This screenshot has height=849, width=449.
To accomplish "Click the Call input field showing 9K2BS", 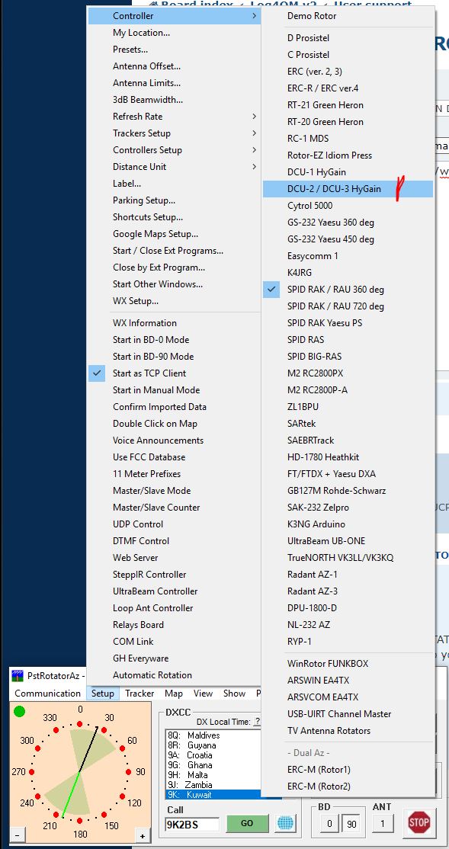I will [192, 824].
